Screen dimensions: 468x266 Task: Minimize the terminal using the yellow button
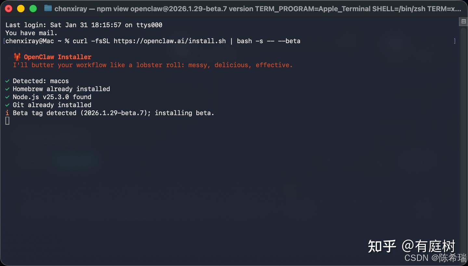pos(21,9)
